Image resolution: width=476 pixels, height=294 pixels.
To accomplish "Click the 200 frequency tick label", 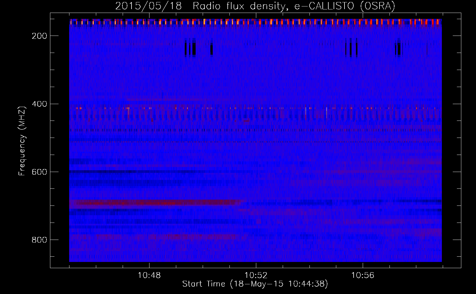I will [39, 36].
